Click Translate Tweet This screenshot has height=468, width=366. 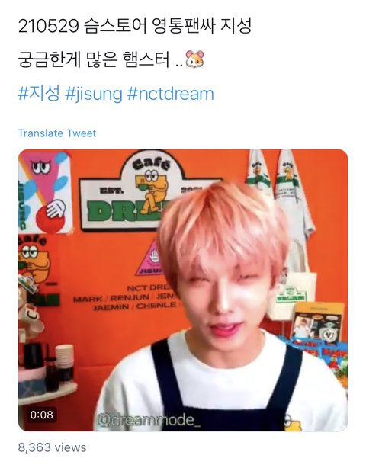coord(57,133)
